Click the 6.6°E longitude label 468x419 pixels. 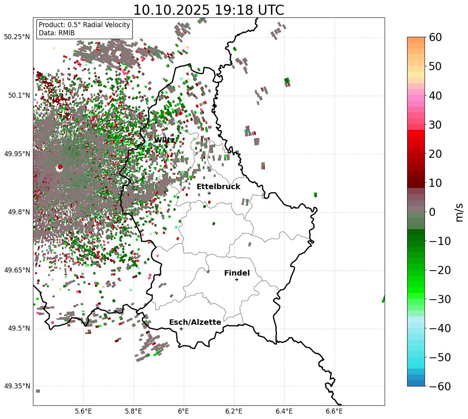click(334, 411)
